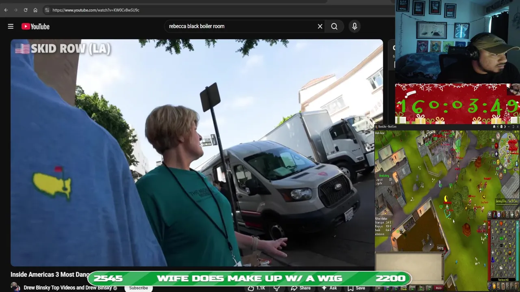
Task: Open the YouTube hamburger guide menu
Action: click(x=11, y=26)
